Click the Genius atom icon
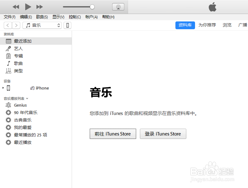This screenshot has height=188, width=248. [x=8, y=105]
